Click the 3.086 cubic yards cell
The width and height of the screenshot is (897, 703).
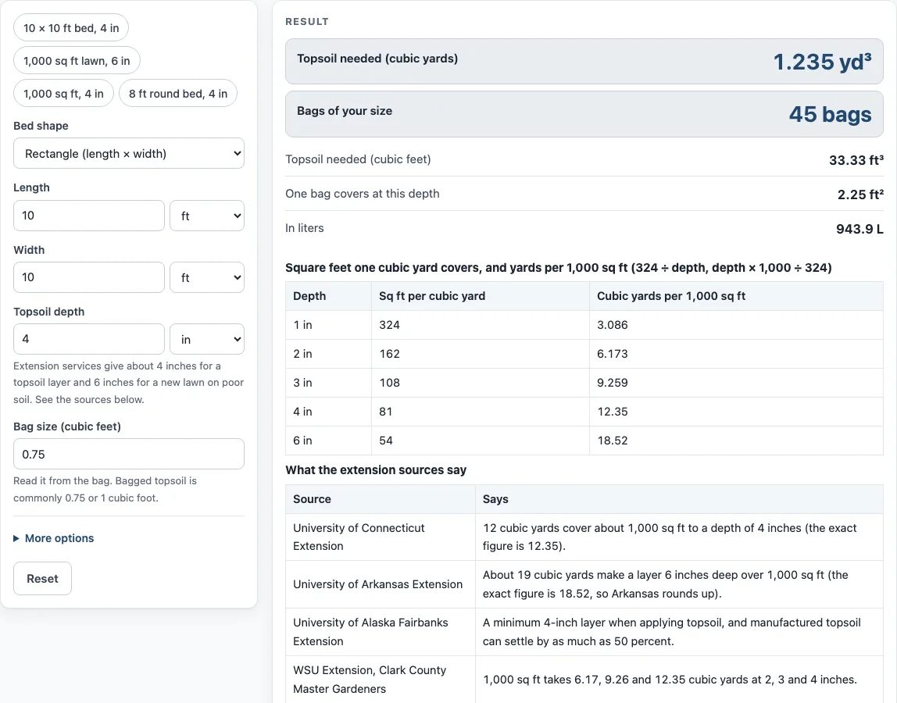pyautogui.click(x=736, y=325)
